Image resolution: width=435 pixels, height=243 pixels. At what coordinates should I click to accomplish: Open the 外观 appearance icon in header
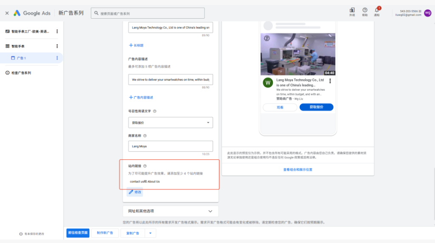click(x=352, y=12)
